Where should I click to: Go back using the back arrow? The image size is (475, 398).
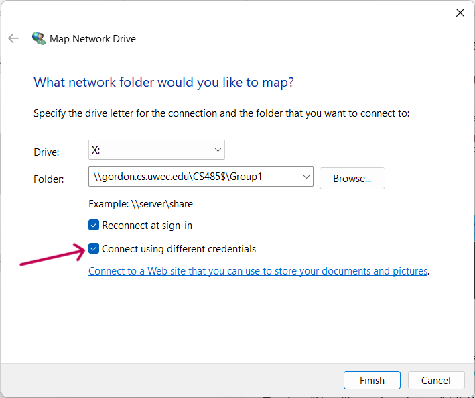point(13,38)
